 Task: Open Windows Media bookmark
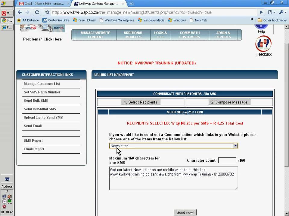(x=151, y=20)
